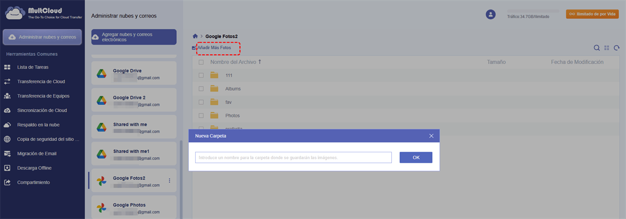The width and height of the screenshot is (626, 219).
Task: Open Migración de Email
Action: [37, 154]
